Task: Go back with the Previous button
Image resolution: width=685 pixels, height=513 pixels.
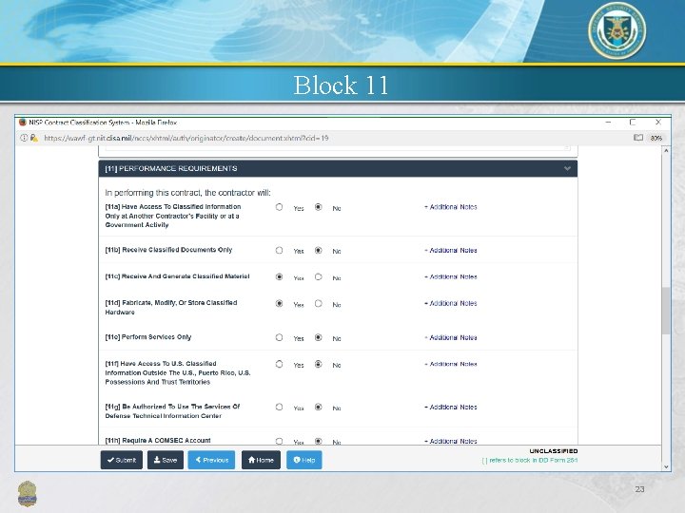Action: [211, 460]
